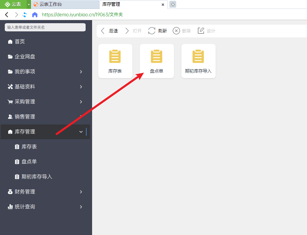Reload page with blue refresh icon
Viewport: 307px width, 235px height.
[25, 14]
